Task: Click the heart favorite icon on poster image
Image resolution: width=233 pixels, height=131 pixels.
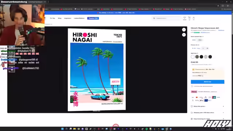Action: click(x=184, y=30)
